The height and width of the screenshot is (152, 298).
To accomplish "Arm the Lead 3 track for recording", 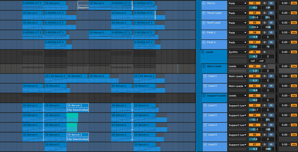I will pyautogui.click(x=271, y=125).
